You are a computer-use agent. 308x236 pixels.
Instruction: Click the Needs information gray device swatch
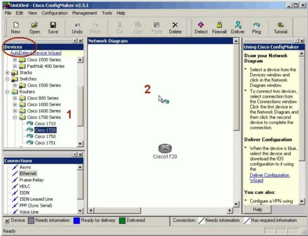31,221
